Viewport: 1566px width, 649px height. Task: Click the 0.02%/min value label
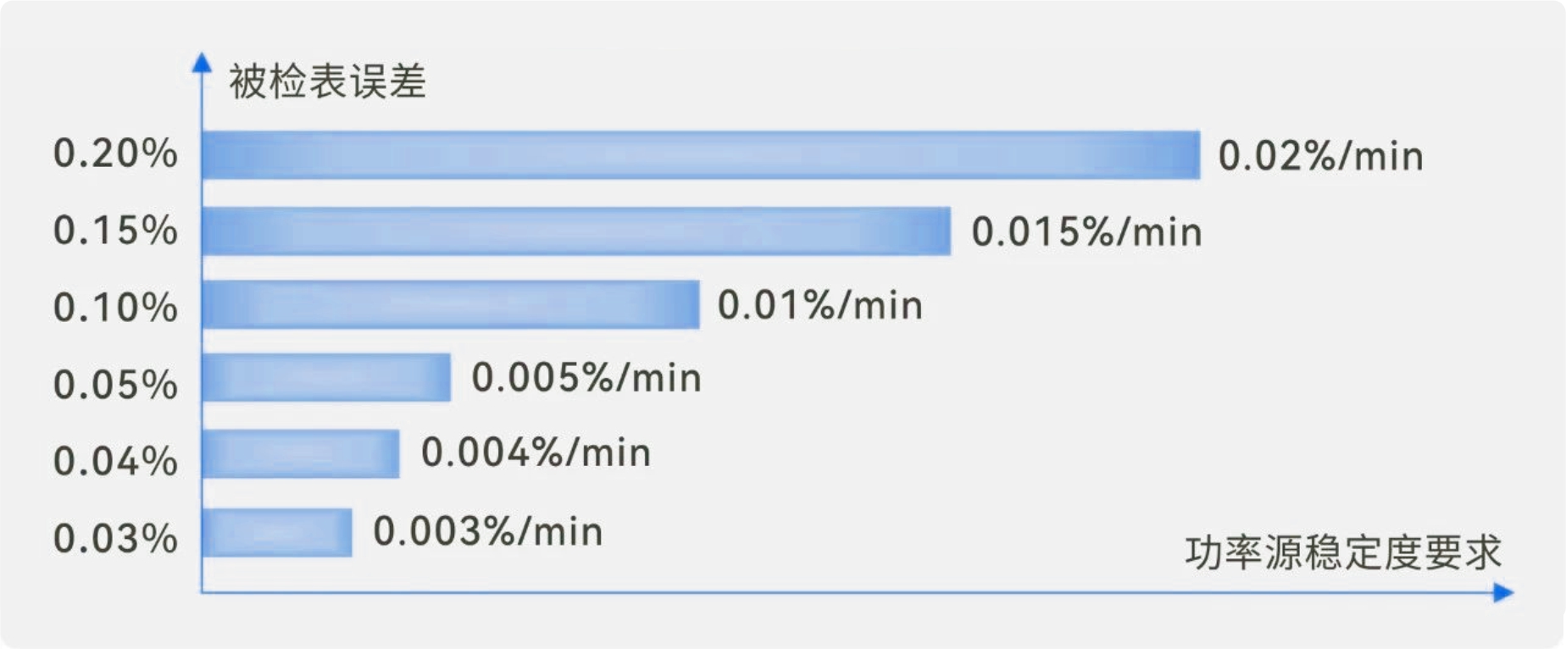coord(1320,156)
